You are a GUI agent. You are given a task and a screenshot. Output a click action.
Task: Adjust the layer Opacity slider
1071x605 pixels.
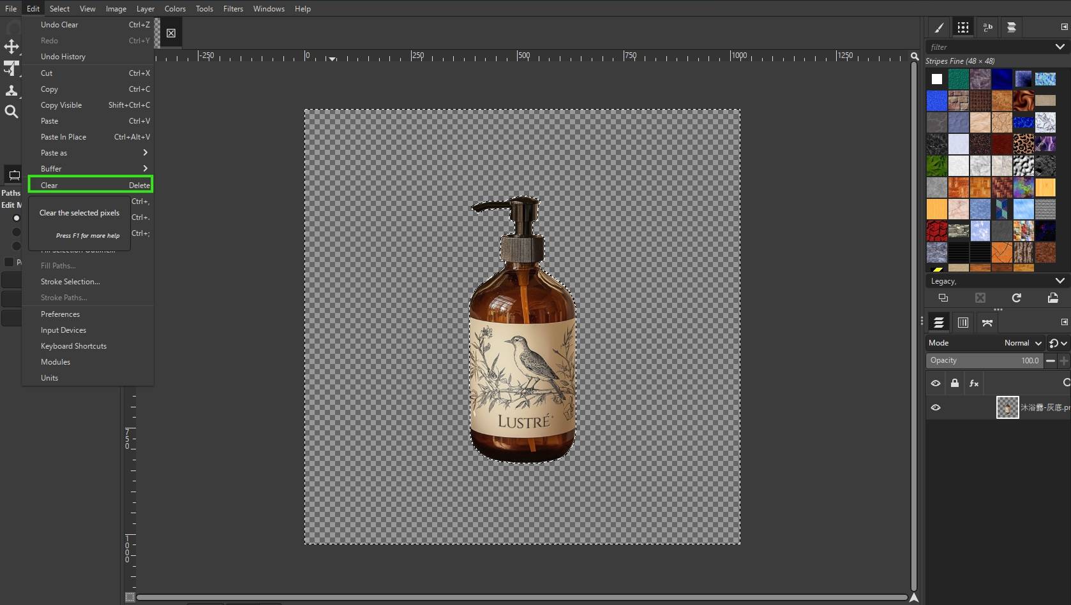[985, 360]
